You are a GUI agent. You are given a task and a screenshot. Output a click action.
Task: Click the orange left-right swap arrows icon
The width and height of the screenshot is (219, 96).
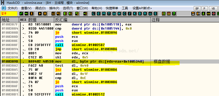pos(193,14)
